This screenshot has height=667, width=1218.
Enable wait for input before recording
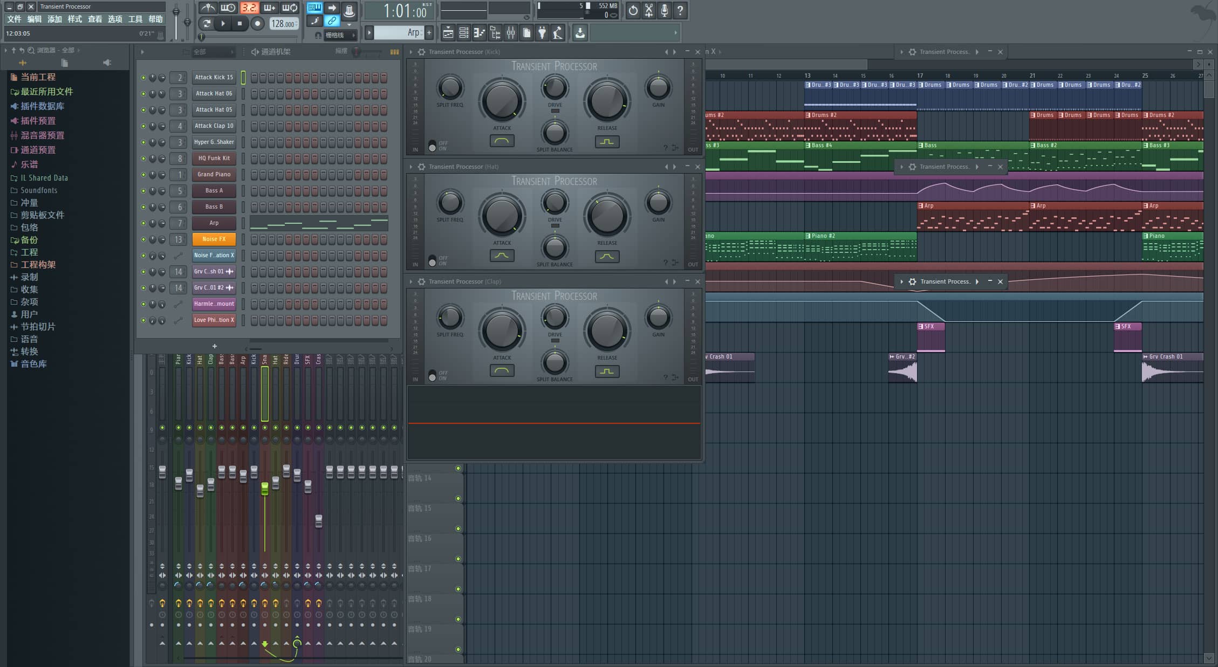click(228, 8)
